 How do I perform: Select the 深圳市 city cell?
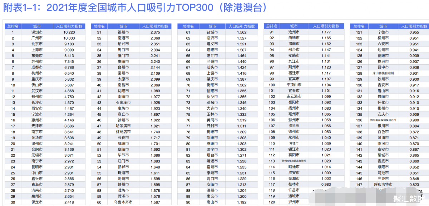click(x=37, y=32)
